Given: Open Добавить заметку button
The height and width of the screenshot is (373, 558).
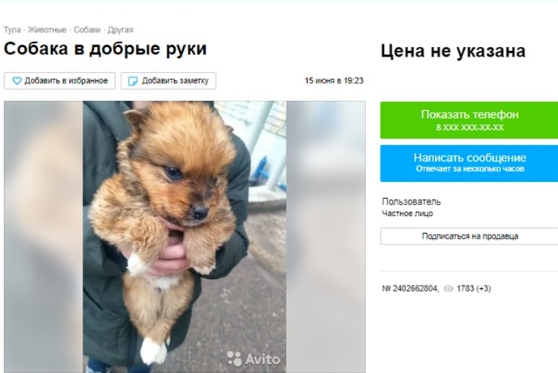Looking at the screenshot, I should tap(168, 81).
